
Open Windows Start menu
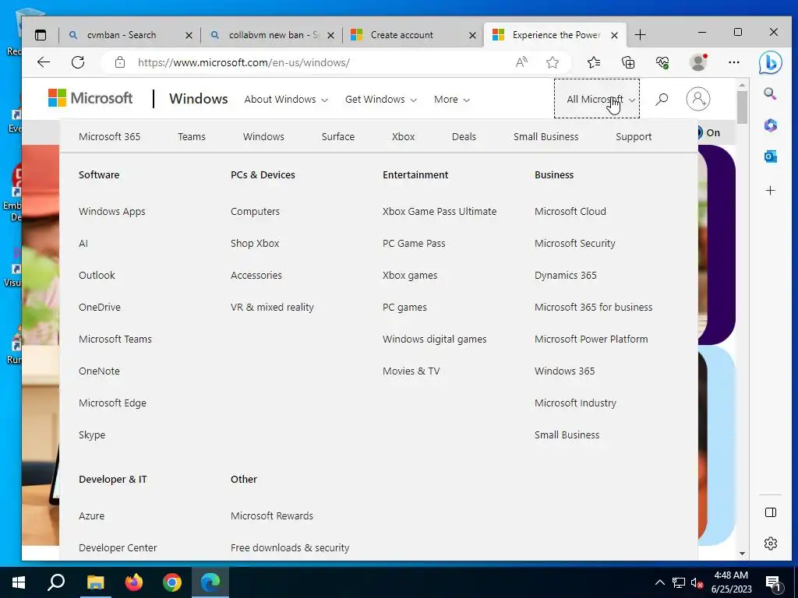click(x=19, y=582)
